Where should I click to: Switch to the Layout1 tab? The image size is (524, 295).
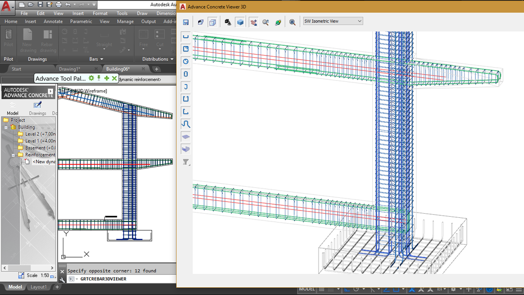pyautogui.click(x=38, y=287)
